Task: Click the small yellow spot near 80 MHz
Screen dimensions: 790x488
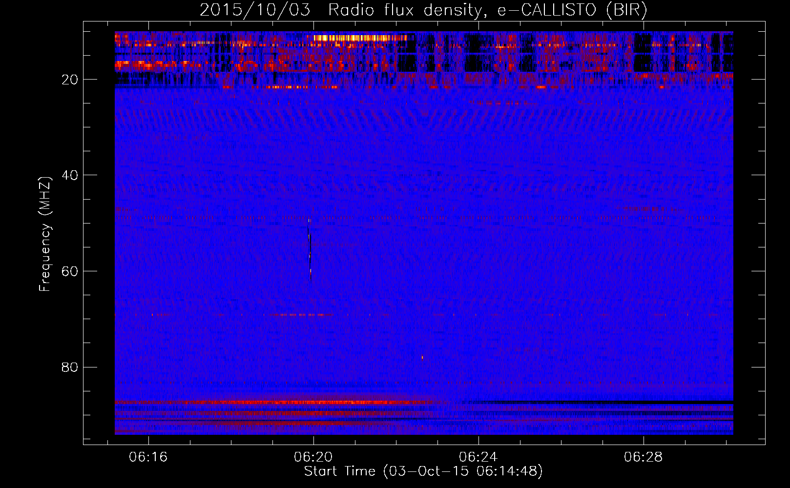Action: pos(422,358)
